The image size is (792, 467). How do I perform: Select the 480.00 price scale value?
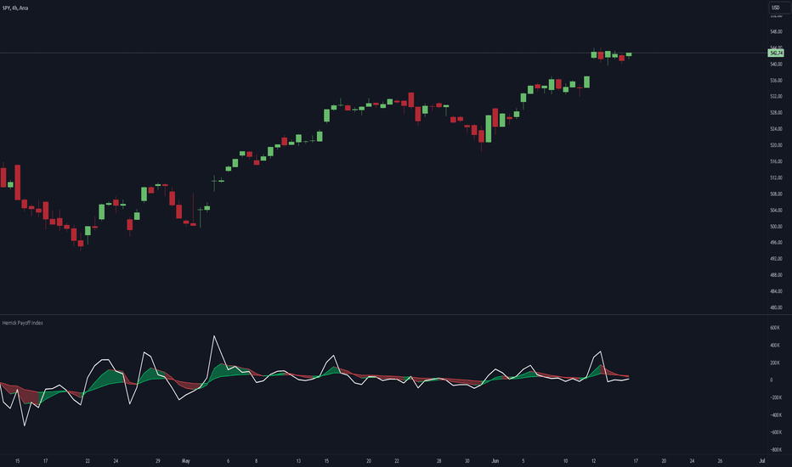click(x=776, y=307)
